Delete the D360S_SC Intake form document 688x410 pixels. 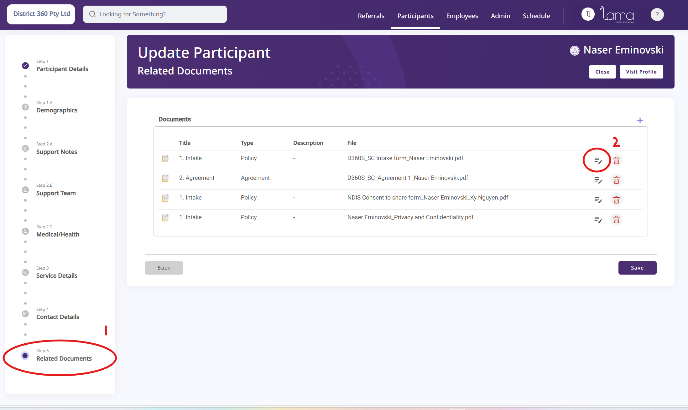(x=616, y=160)
